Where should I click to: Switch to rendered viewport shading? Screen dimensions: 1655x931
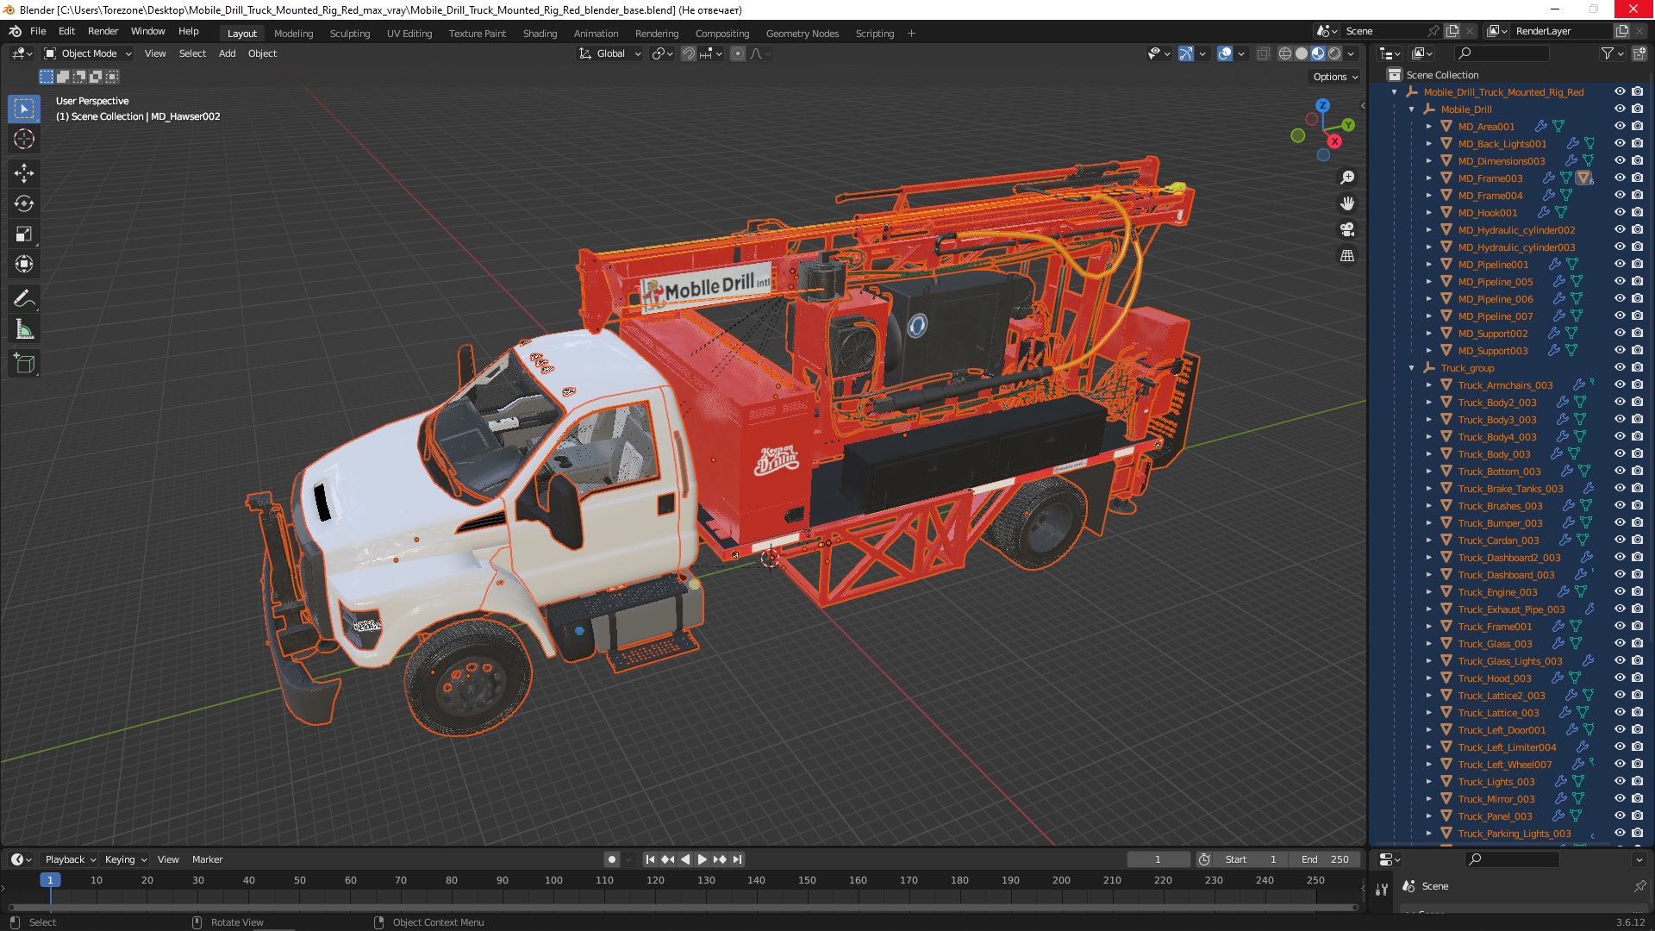click(1334, 53)
